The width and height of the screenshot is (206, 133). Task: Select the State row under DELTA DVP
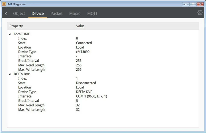point(103,83)
